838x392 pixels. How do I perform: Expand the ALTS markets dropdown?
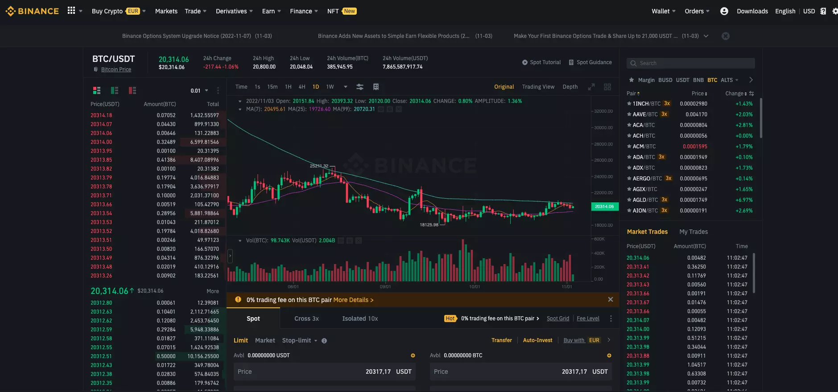[x=730, y=80]
